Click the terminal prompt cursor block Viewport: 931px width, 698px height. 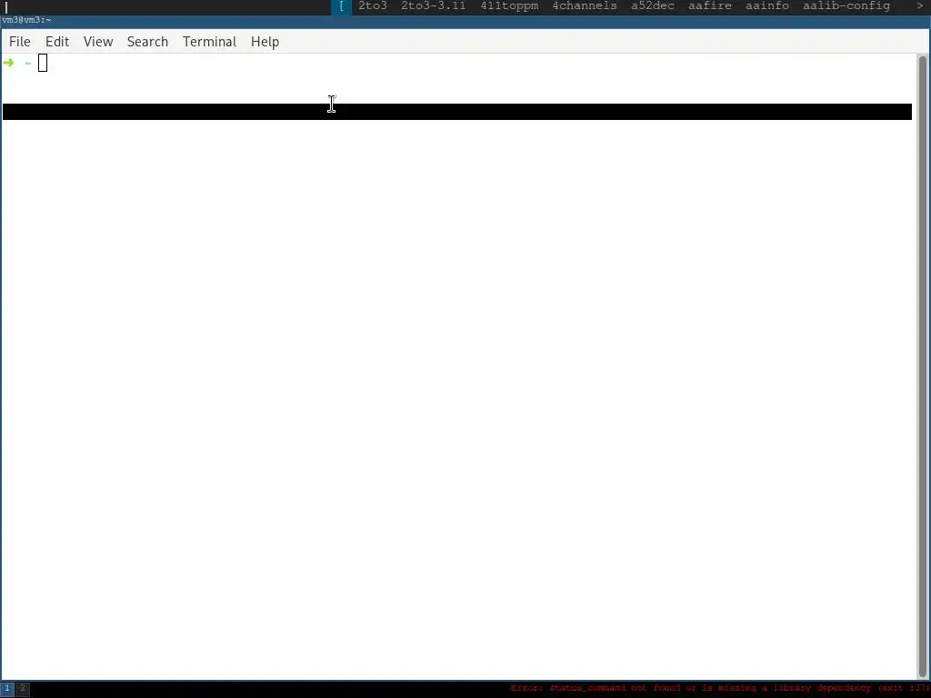pos(43,63)
